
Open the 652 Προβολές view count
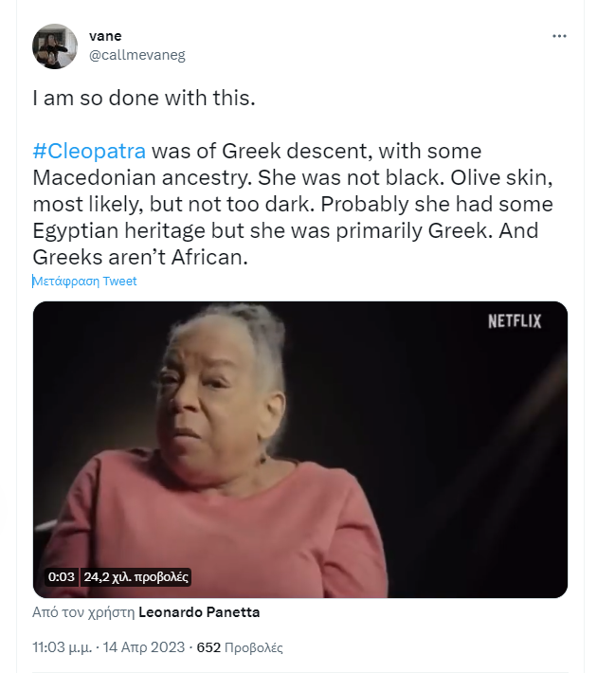(239, 648)
